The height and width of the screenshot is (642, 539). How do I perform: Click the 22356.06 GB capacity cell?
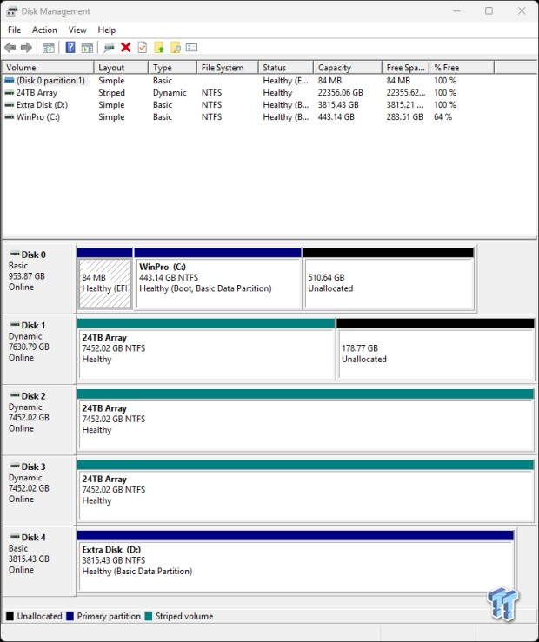[x=341, y=93]
